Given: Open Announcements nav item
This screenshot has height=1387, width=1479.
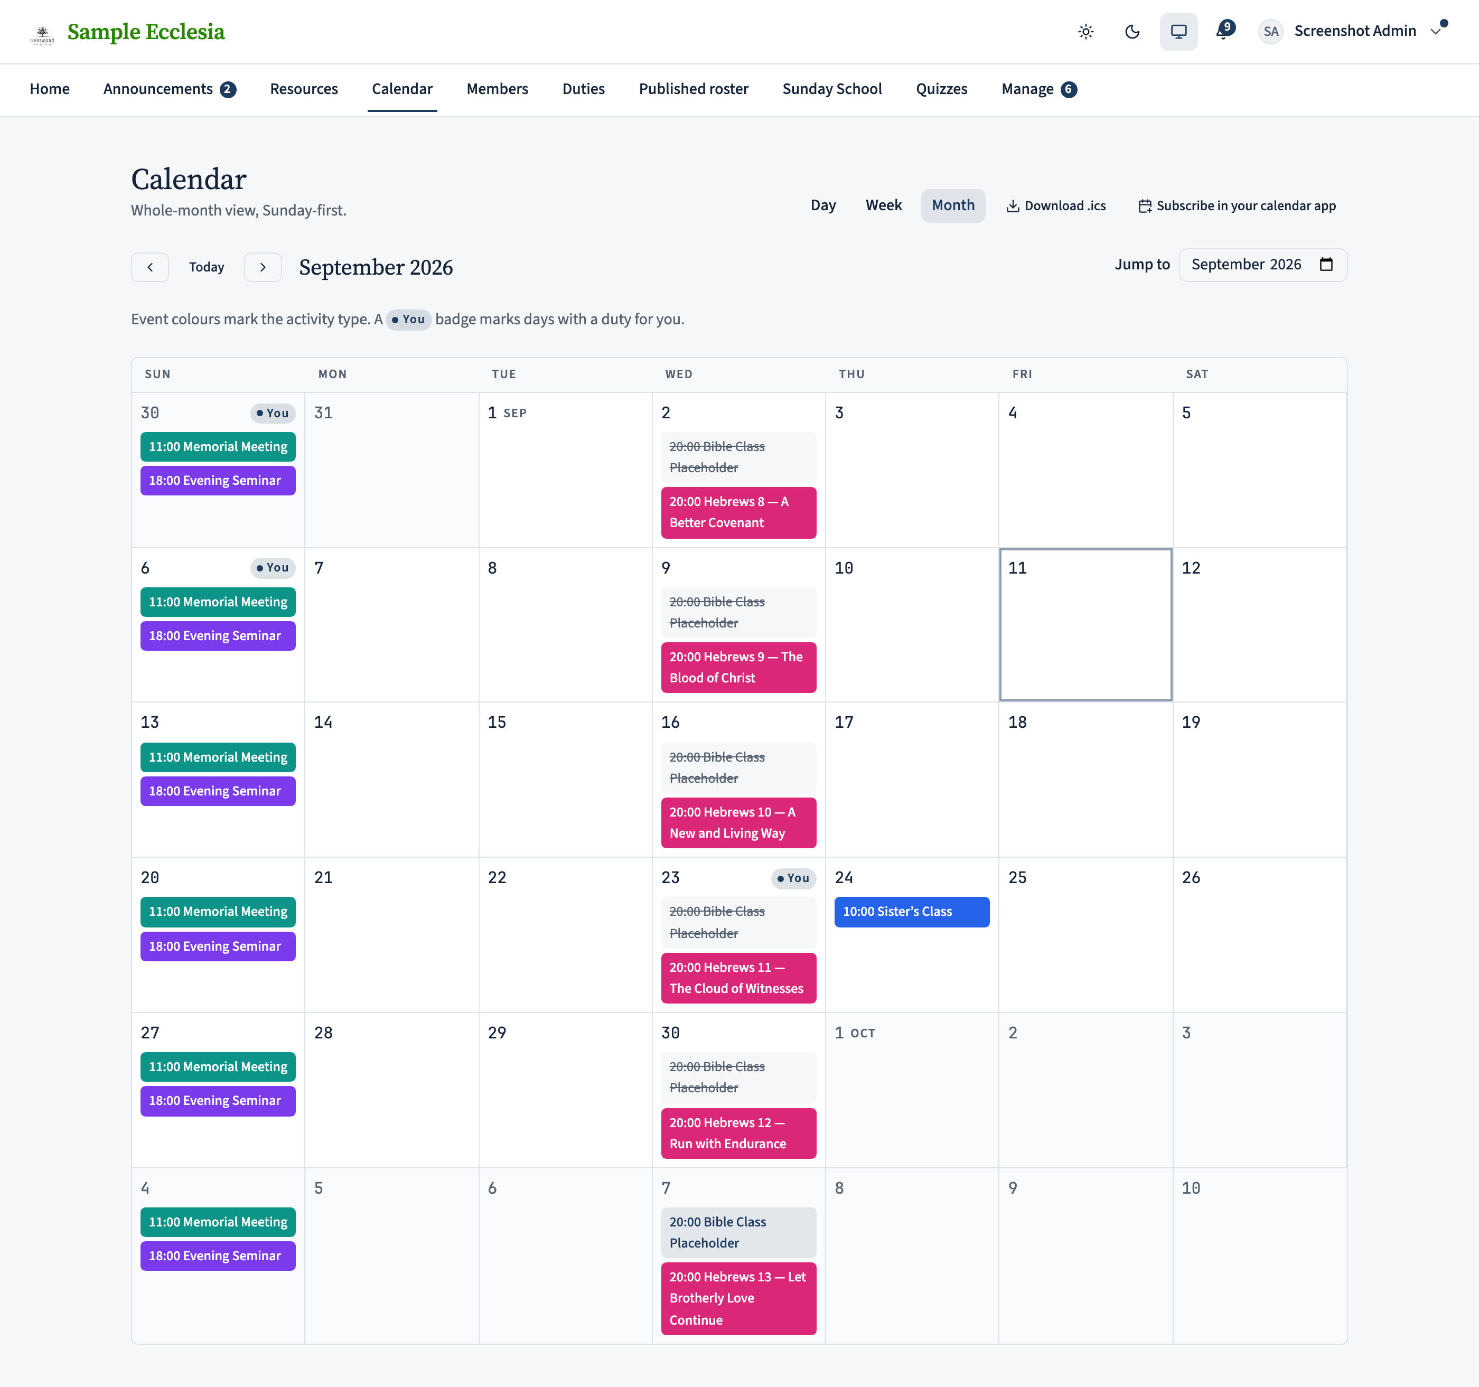Looking at the screenshot, I should point(170,89).
